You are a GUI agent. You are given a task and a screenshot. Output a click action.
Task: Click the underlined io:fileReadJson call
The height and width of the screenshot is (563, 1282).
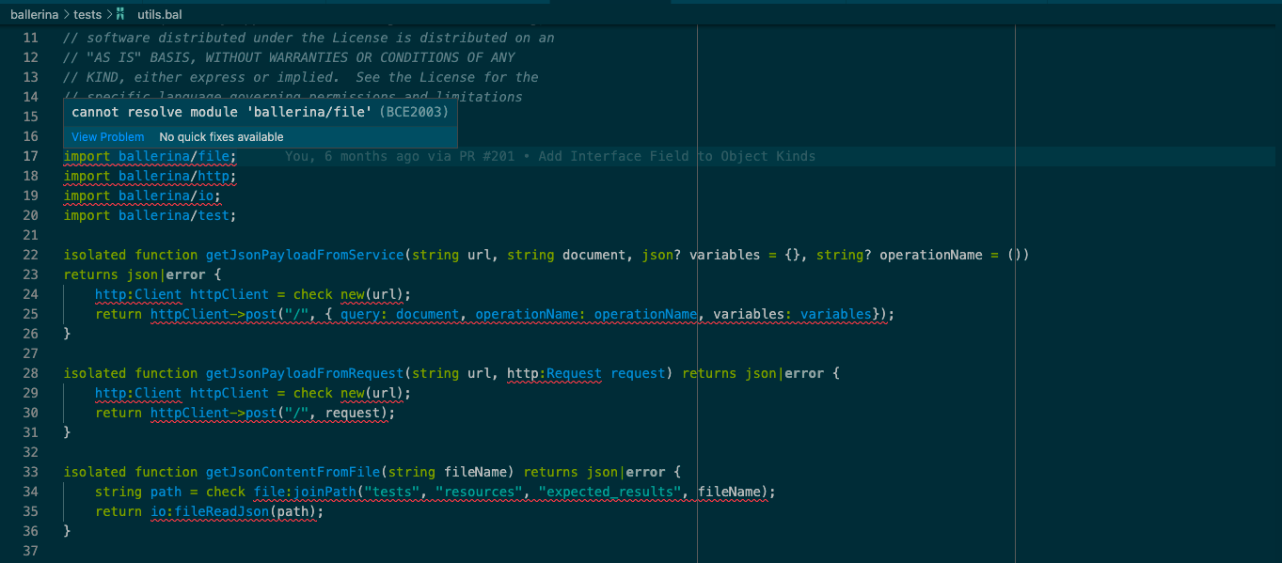tap(209, 510)
